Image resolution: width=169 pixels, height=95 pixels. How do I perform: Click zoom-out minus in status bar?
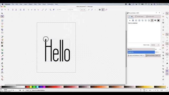tap(153, 90)
